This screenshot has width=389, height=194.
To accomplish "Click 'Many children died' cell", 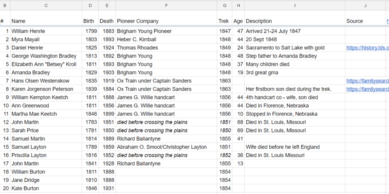I will (x=295, y=64).
